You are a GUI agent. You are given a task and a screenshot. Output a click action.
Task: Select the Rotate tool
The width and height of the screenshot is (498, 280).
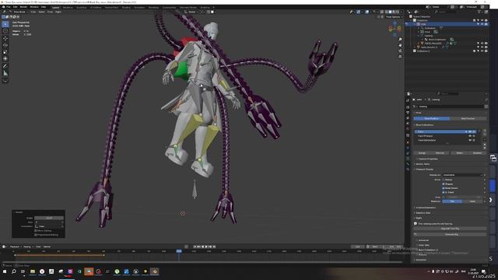(5, 45)
